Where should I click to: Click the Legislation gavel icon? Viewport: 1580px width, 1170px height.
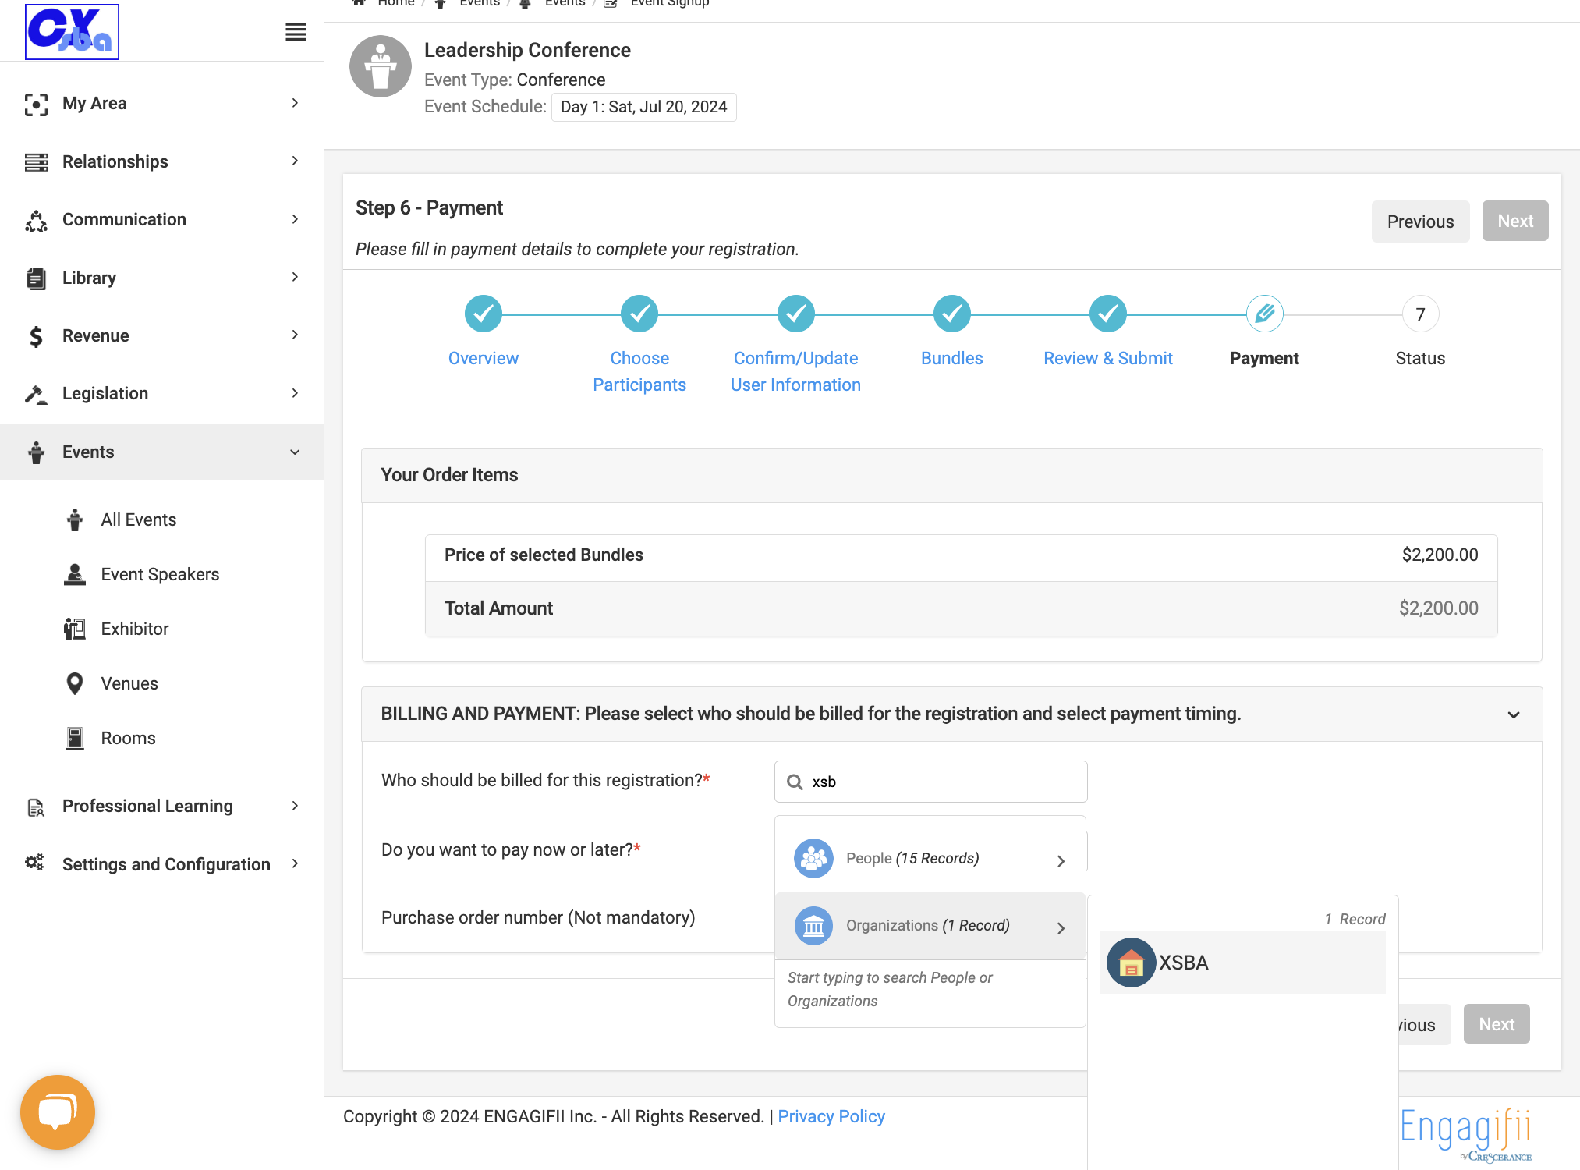pos(36,394)
